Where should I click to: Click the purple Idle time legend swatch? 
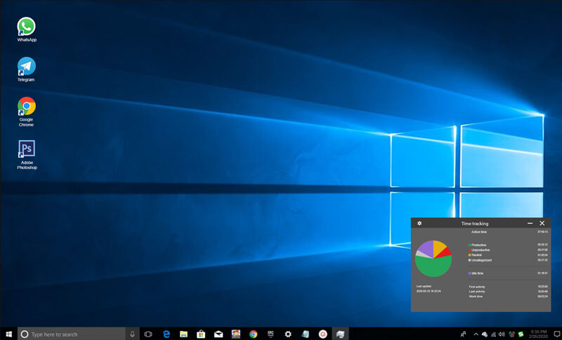469,273
